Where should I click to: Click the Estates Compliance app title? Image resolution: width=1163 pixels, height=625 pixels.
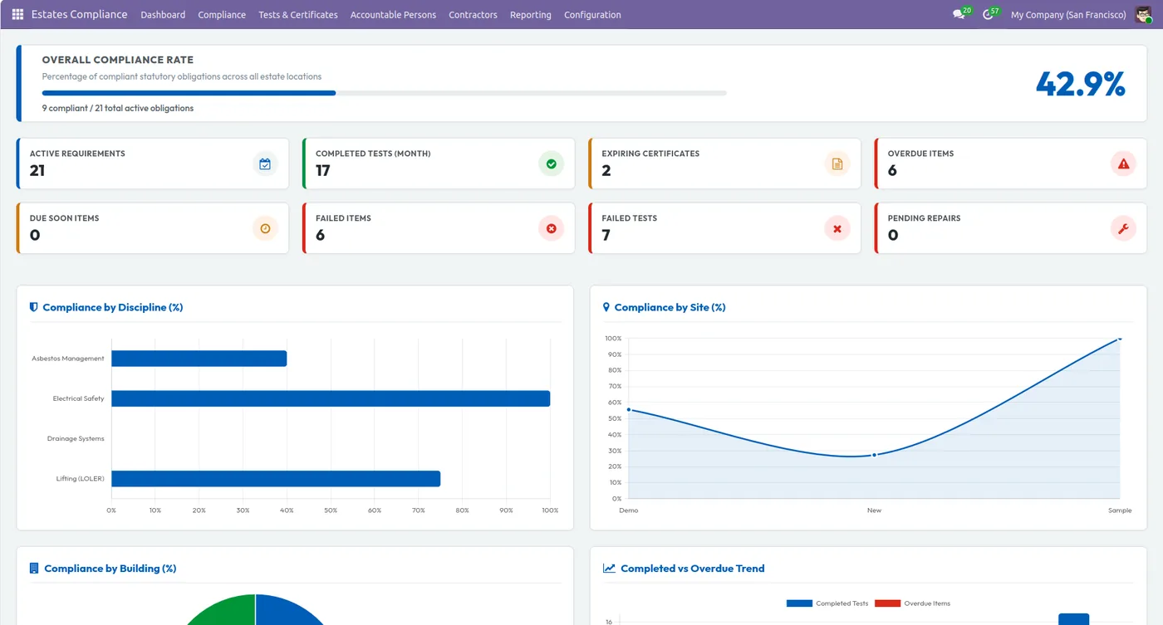click(x=80, y=14)
